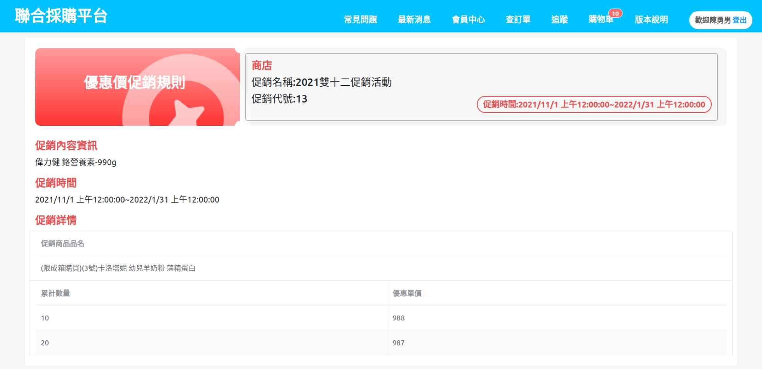Open 會員中心 from the navigation bar
Image resolution: width=762 pixels, height=369 pixels.
tap(468, 20)
